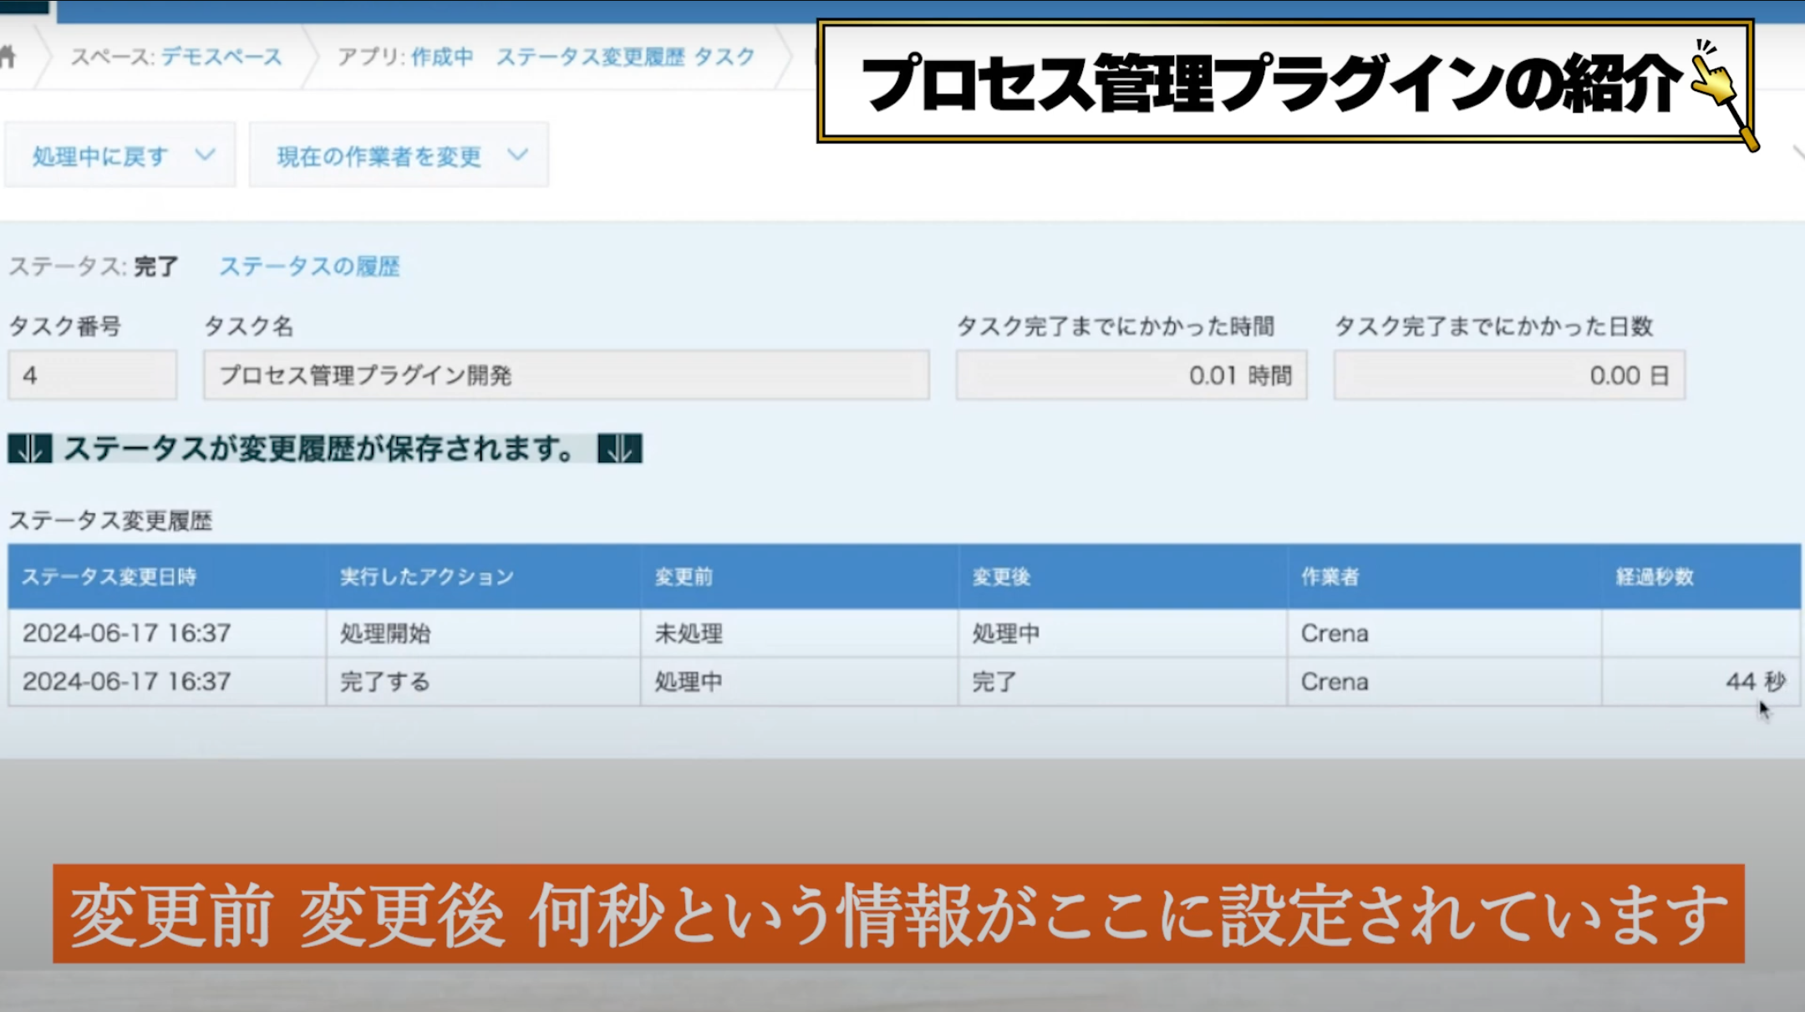Image resolution: width=1805 pixels, height=1012 pixels.
Task: Click right down-arrow icon after 保存されます
Action: (x=620, y=449)
